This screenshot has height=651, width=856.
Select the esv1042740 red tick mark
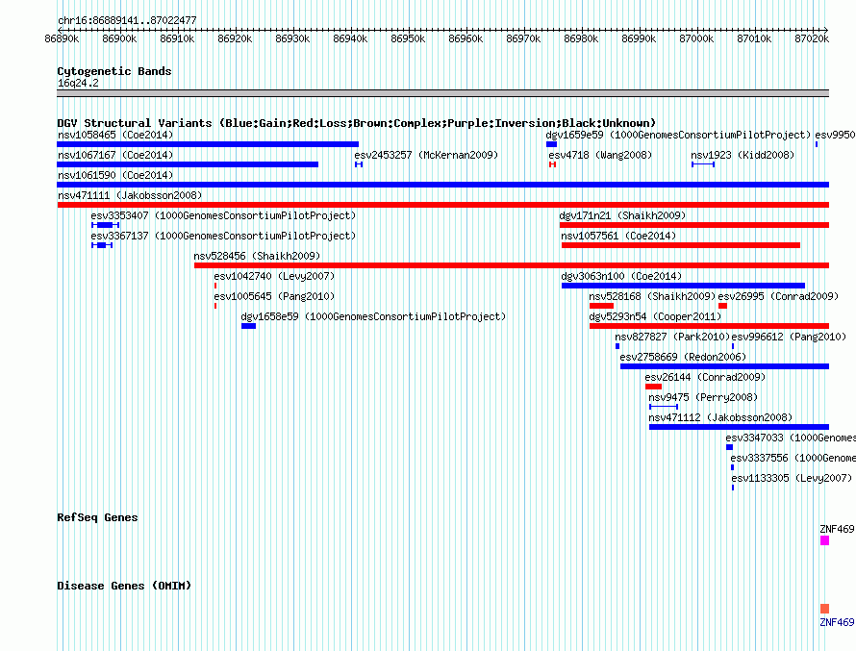coord(215,286)
